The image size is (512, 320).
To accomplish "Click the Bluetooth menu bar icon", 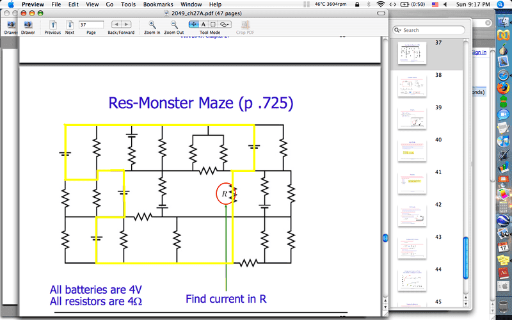I will pos(369,4).
